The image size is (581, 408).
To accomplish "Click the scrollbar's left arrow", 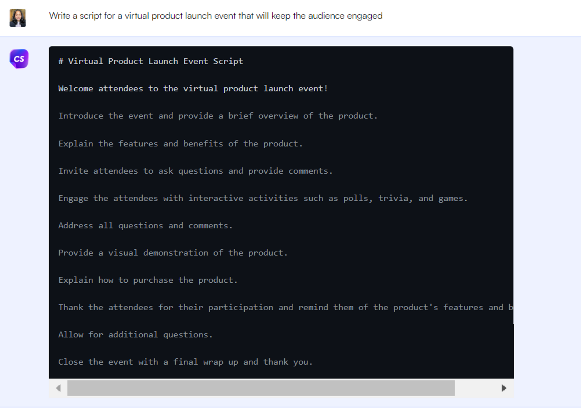I will [58, 388].
